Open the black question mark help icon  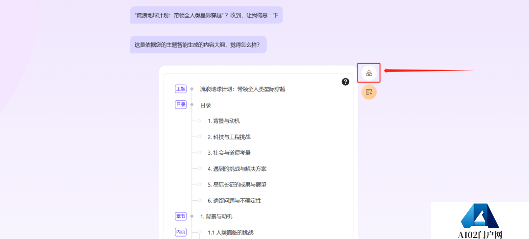click(x=345, y=82)
